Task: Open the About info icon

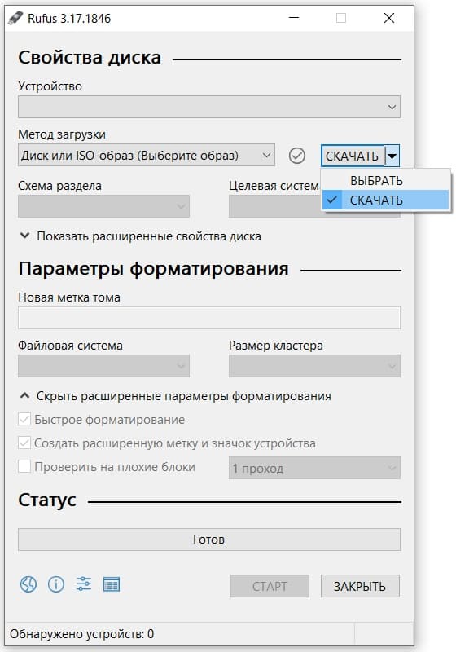Action: pos(56,584)
